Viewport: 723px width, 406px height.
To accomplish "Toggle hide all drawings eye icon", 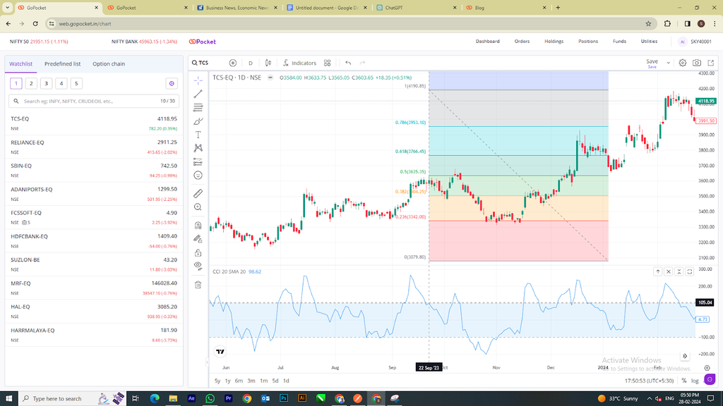I will point(198,266).
